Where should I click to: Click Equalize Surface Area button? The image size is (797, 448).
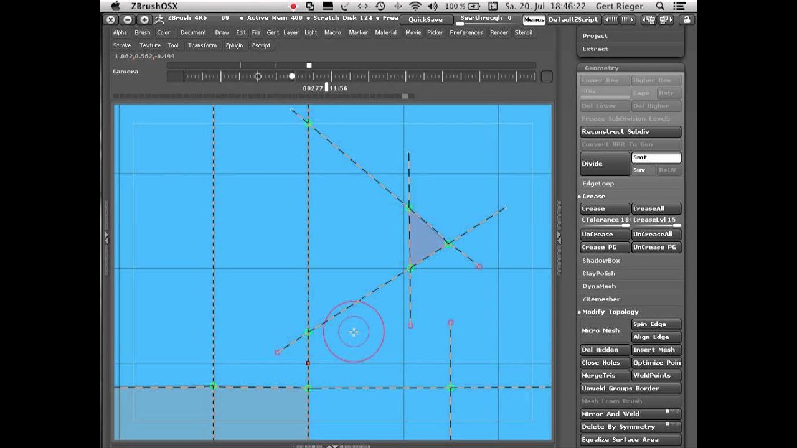[x=631, y=440]
